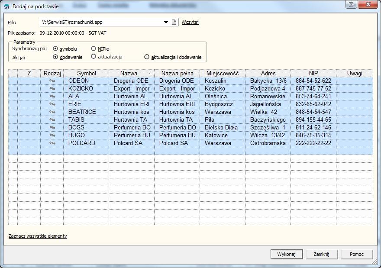The height and width of the screenshot is (268, 381).
Task: Click the Rodzaj arrows icon in TABIS row
Action: (x=52, y=119)
